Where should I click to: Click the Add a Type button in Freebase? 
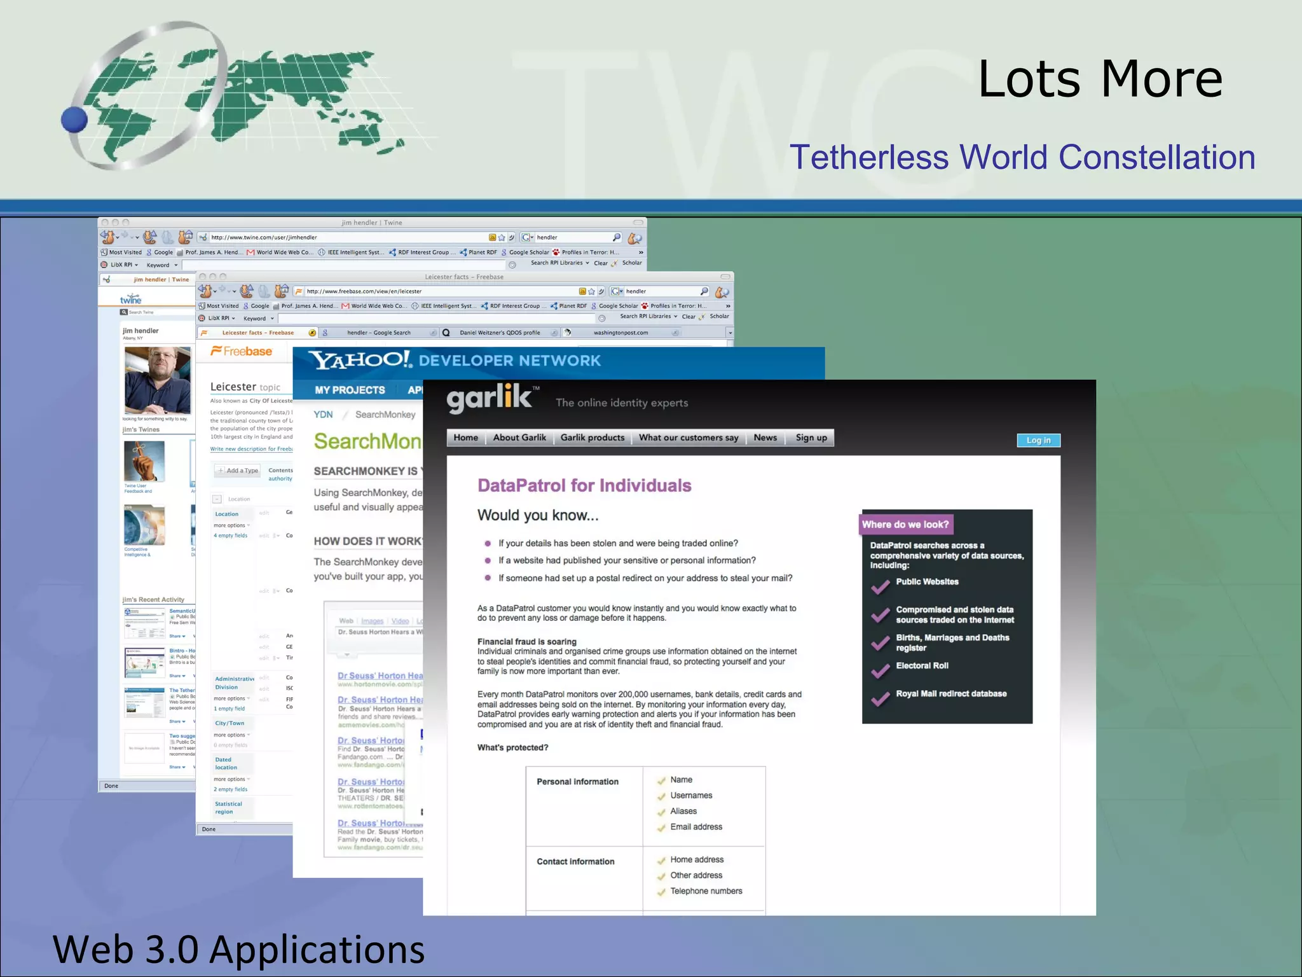pyautogui.click(x=238, y=471)
